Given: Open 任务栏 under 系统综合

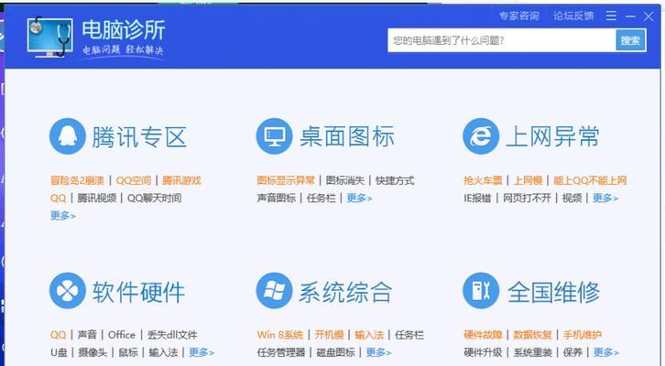Looking at the screenshot, I should coord(409,335).
